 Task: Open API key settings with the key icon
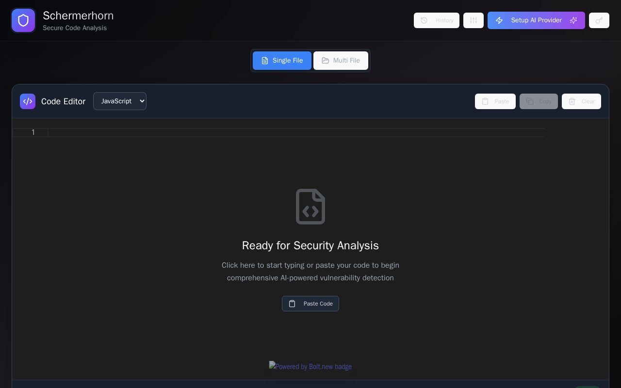[599, 20]
